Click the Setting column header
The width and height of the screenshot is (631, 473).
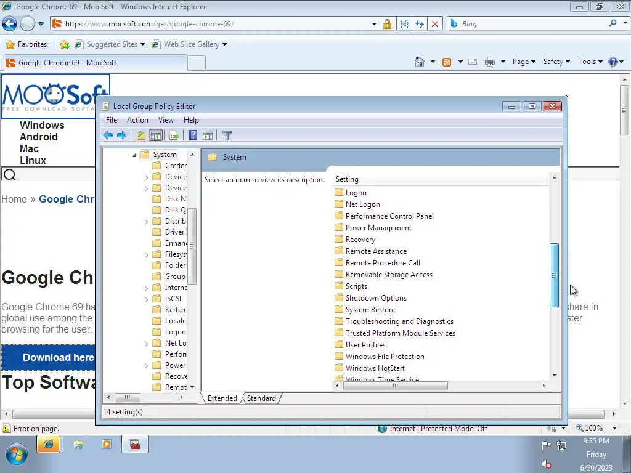click(441, 179)
